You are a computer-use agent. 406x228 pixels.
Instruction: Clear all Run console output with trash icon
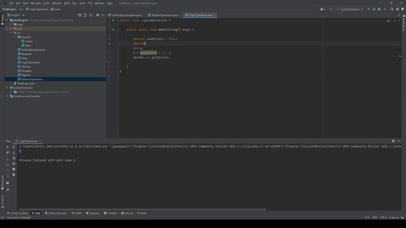14,175
